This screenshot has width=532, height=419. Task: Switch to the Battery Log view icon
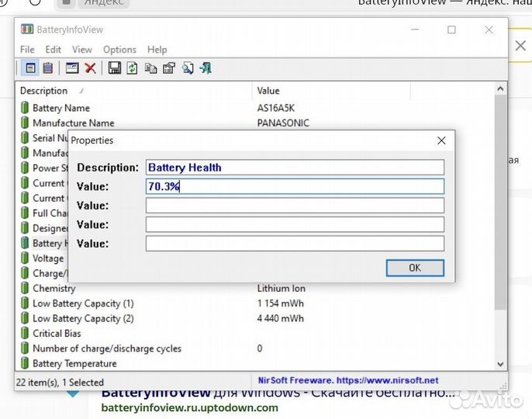click(x=48, y=68)
